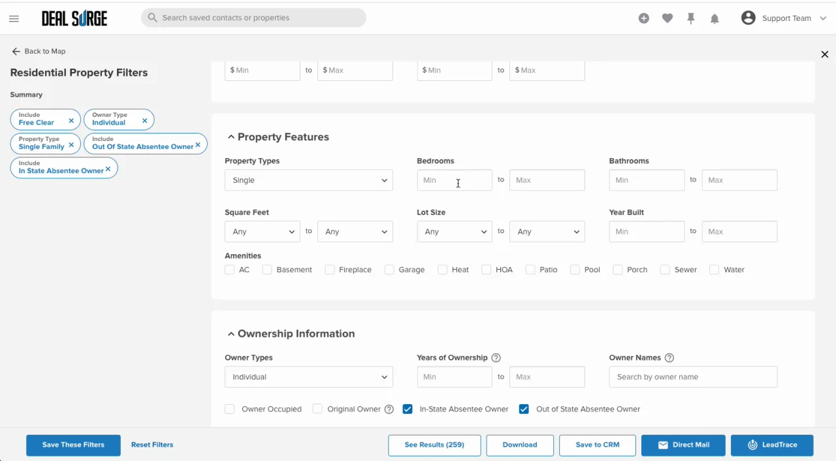Check the Garage amenity
836x461 pixels.
[389, 270]
